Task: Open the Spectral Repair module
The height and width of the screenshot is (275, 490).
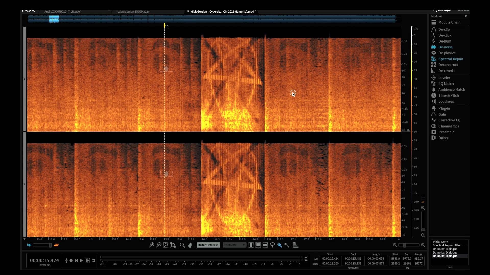Action: click(x=450, y=59)
